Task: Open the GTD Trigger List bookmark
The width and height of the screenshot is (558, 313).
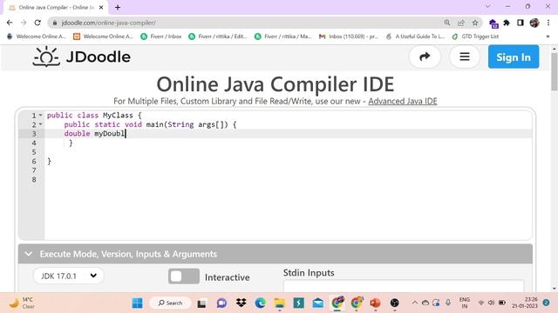Action: pos(476,37)
